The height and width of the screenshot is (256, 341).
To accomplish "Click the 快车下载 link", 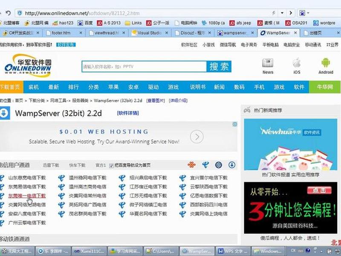I will pos(77,165).
